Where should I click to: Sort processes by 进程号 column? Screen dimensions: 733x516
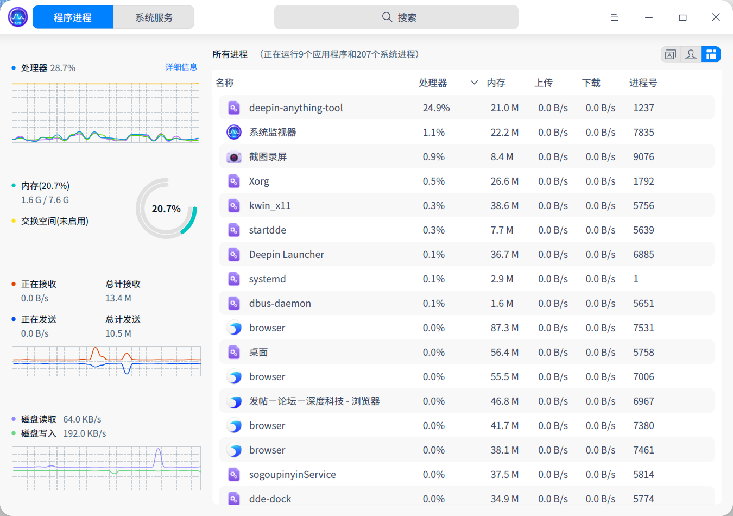(x=643, y=83)
